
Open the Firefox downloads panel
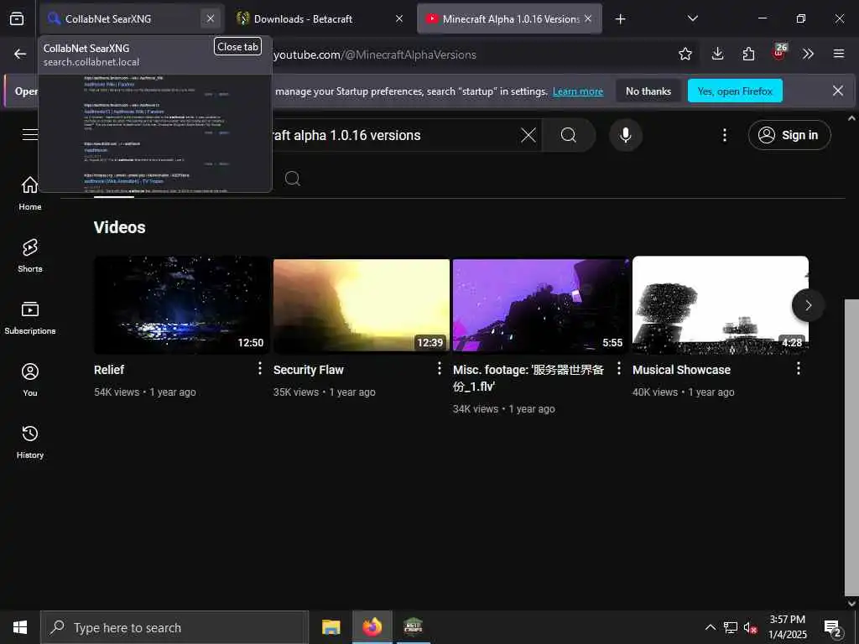718,54
